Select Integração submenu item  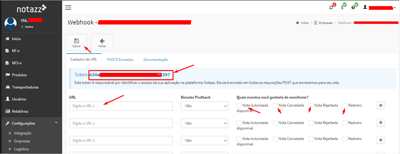[23, 133]
